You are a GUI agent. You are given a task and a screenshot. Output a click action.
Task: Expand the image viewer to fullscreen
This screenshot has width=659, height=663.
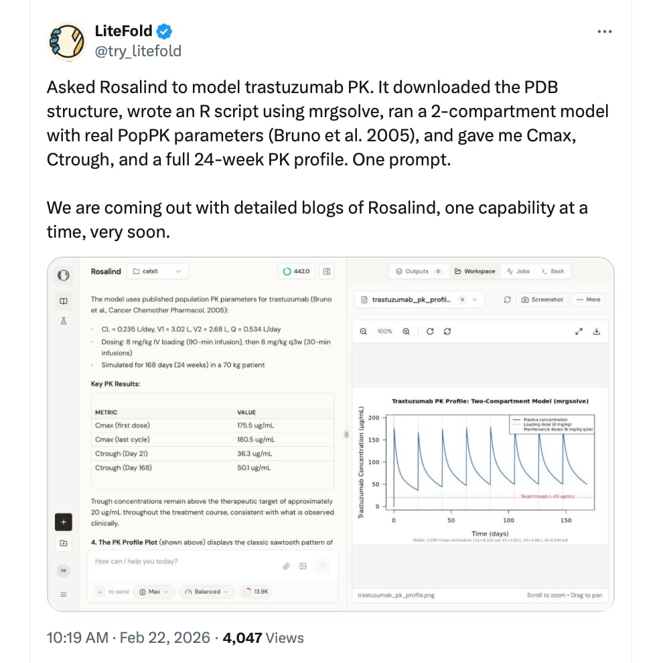(x=579, y=331)
